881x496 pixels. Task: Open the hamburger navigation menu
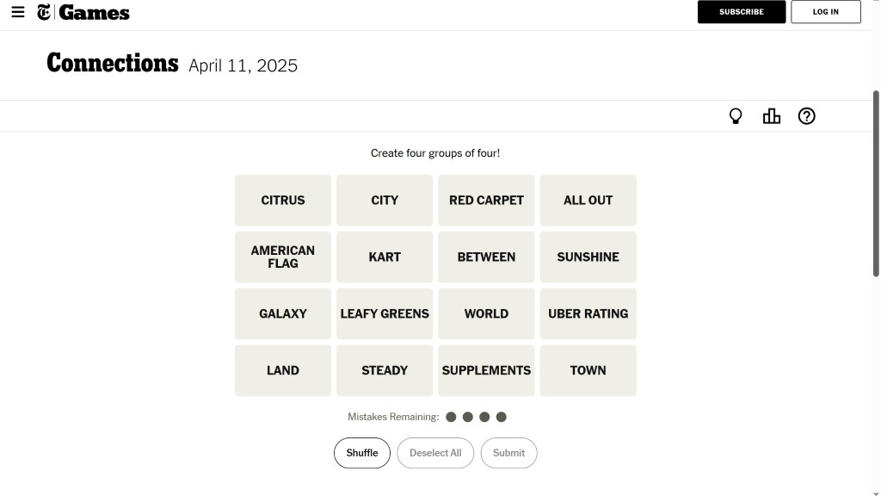(18, 12)
